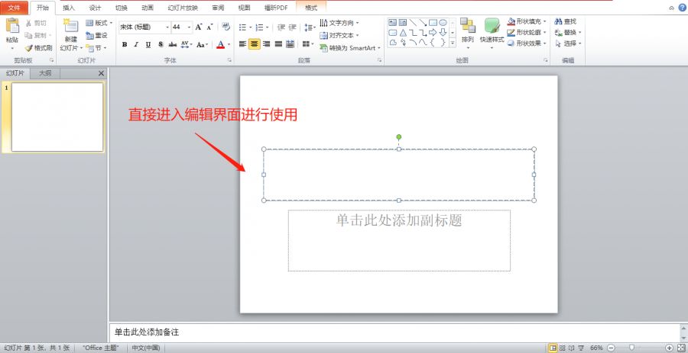Open the 版式 layout dropdown
The height and width of the screenshot is (353, 688).
tap(99, 23)
